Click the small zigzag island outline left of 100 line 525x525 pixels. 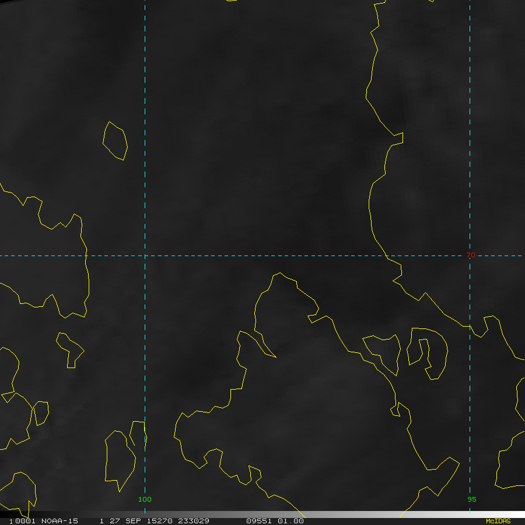point(70,349)
